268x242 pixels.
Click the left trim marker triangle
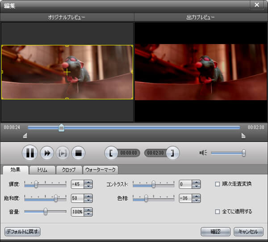point(25,136)
